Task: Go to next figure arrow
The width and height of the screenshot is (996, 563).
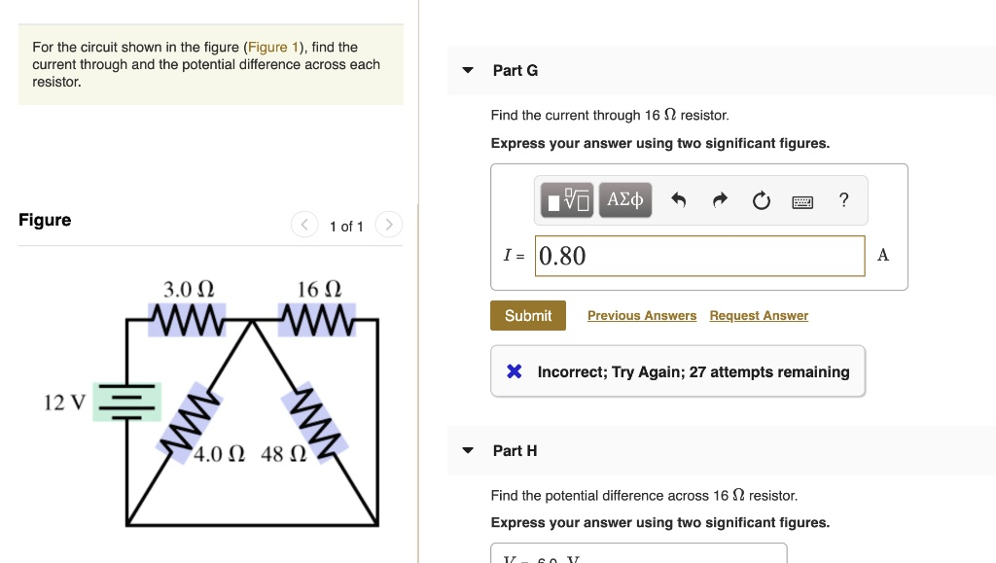Action: pos(387,226)
